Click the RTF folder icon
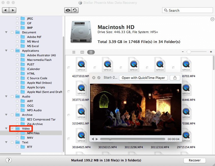The width and height of the screenshot is (215, 166). 23,147
